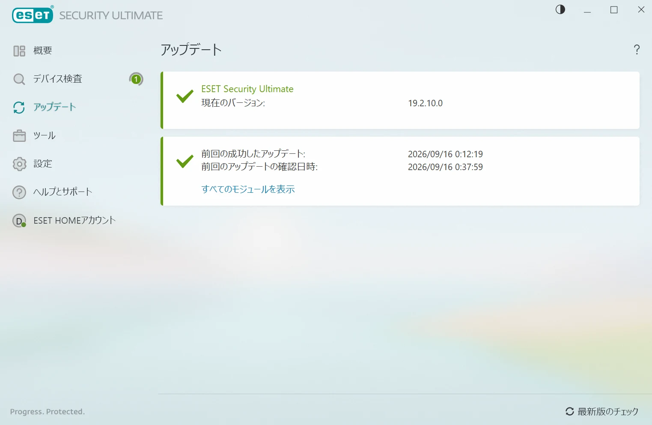Go to 設定 in the sidebar
The height and width of the screenshot is (425, 652).
[43, 164]
